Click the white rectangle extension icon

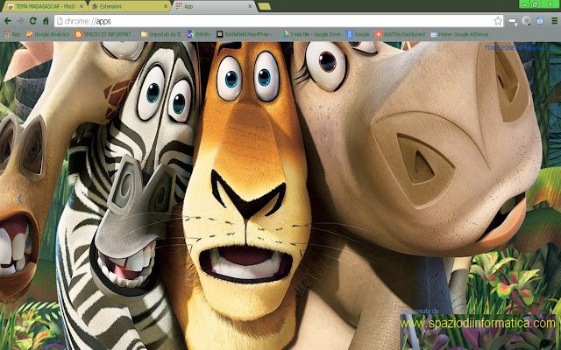click(x=512, y=21)
